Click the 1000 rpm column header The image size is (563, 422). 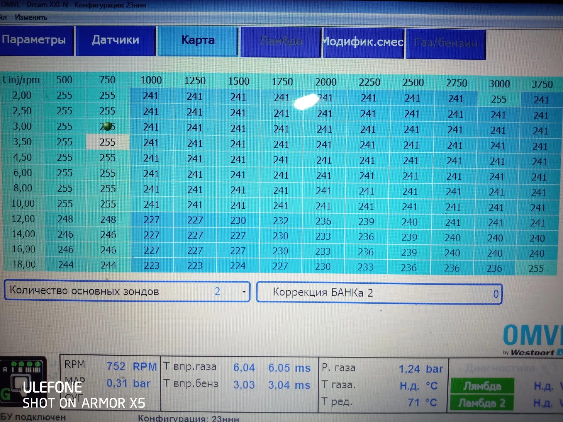pyautogui.click(x=151, y=80)
